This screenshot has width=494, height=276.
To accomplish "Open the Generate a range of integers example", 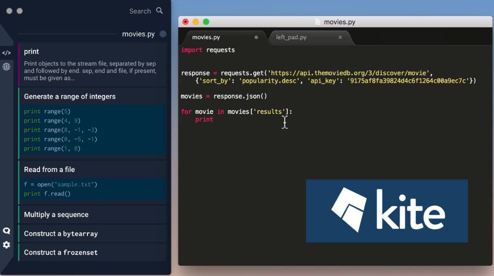I will (x=70, y=97).
